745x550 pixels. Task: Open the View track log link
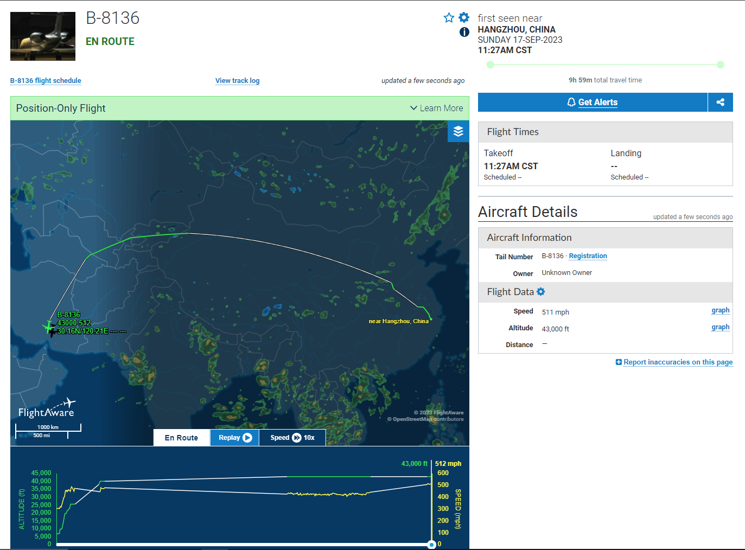(x=237, y=81)
